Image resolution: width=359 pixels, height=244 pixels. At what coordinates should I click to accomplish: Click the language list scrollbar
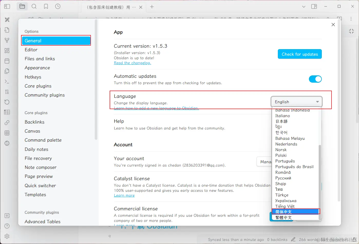tap(320, 182)
